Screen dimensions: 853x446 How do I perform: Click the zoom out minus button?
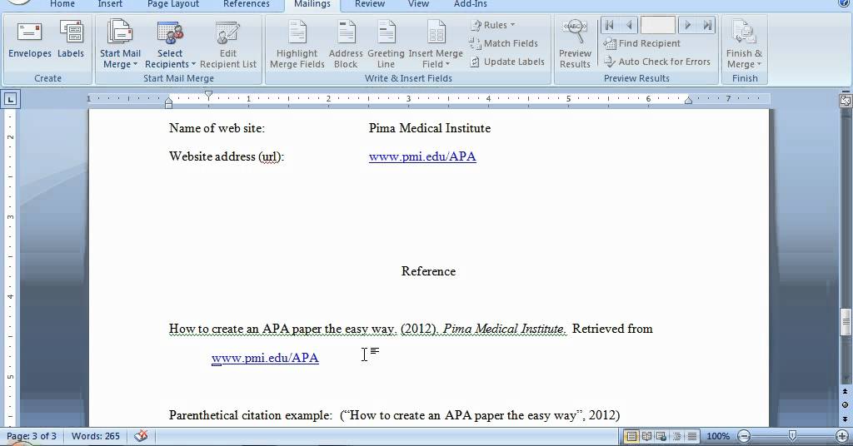pyautogui.click(x=744, y=436)
